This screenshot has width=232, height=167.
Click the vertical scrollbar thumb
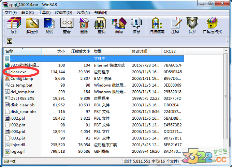point(226,96)
